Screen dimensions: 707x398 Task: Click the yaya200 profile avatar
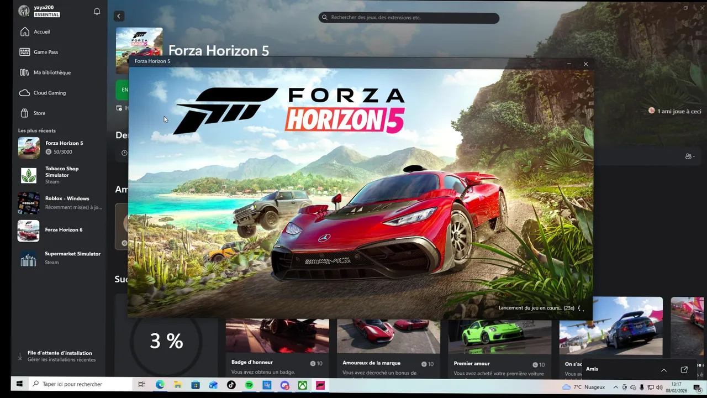click(x=24, y=11)
